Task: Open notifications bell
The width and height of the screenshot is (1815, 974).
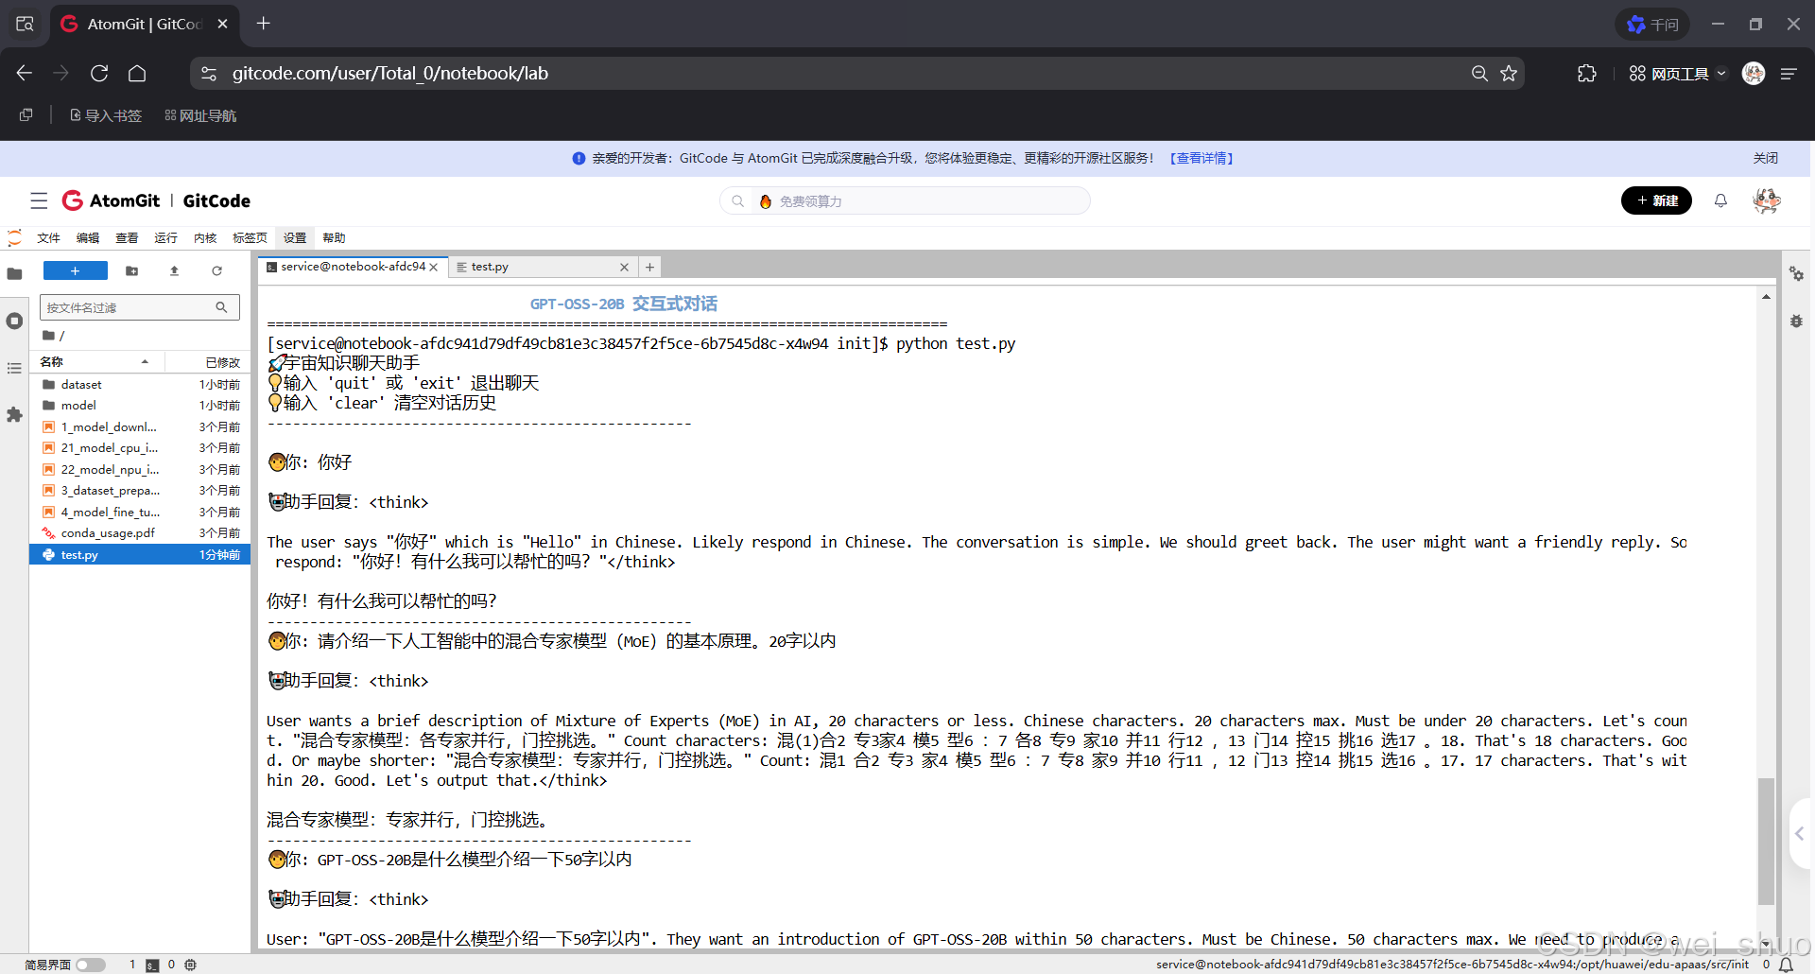Action: pyautogui.click(x=1720, y=200)
